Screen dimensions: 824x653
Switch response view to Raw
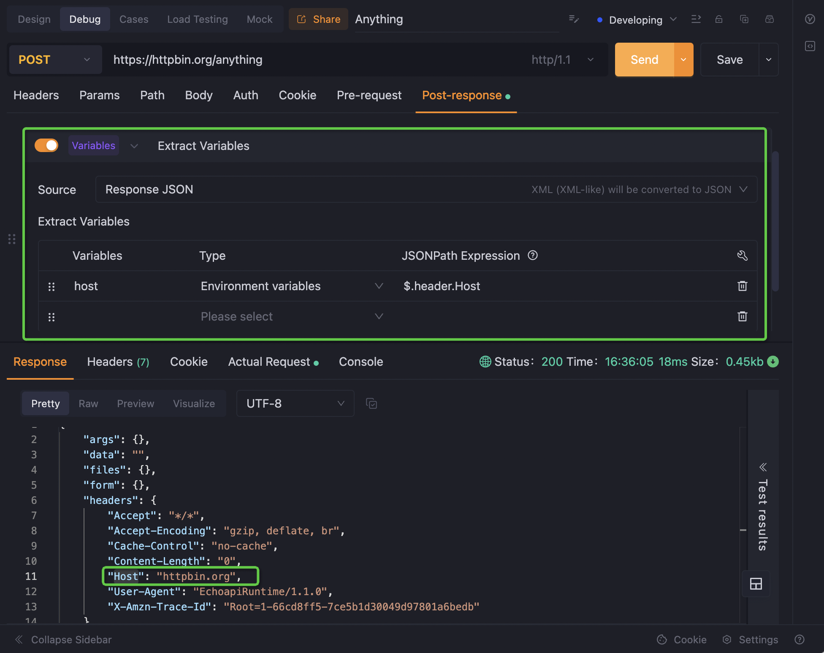click(88, 403)
